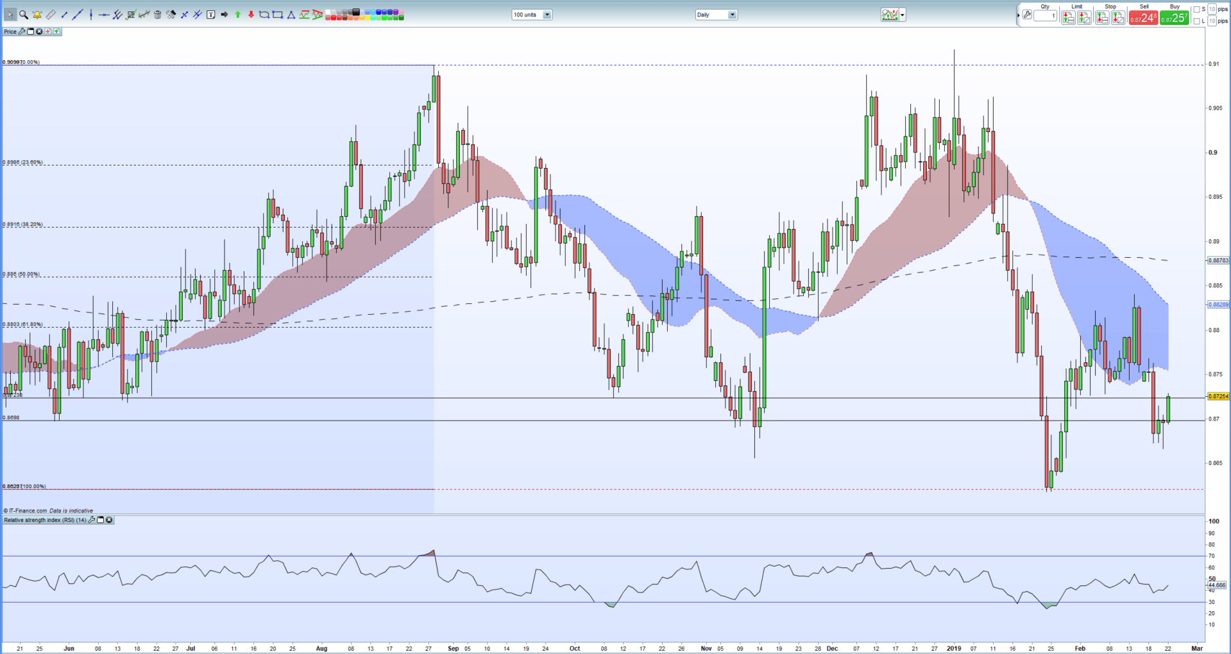Select the magnifying glass zoom tool
This screenshot has height=654, width=1231.
point(23,15)
